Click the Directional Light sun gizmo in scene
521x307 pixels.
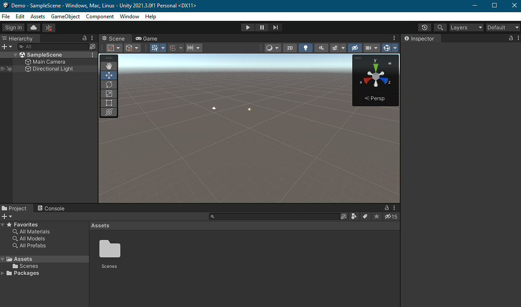click(249, 109)
